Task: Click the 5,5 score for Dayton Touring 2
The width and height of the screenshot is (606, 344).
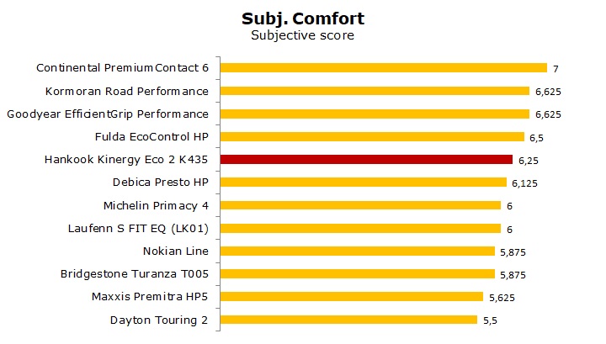Action: click(x=491, y=320)
